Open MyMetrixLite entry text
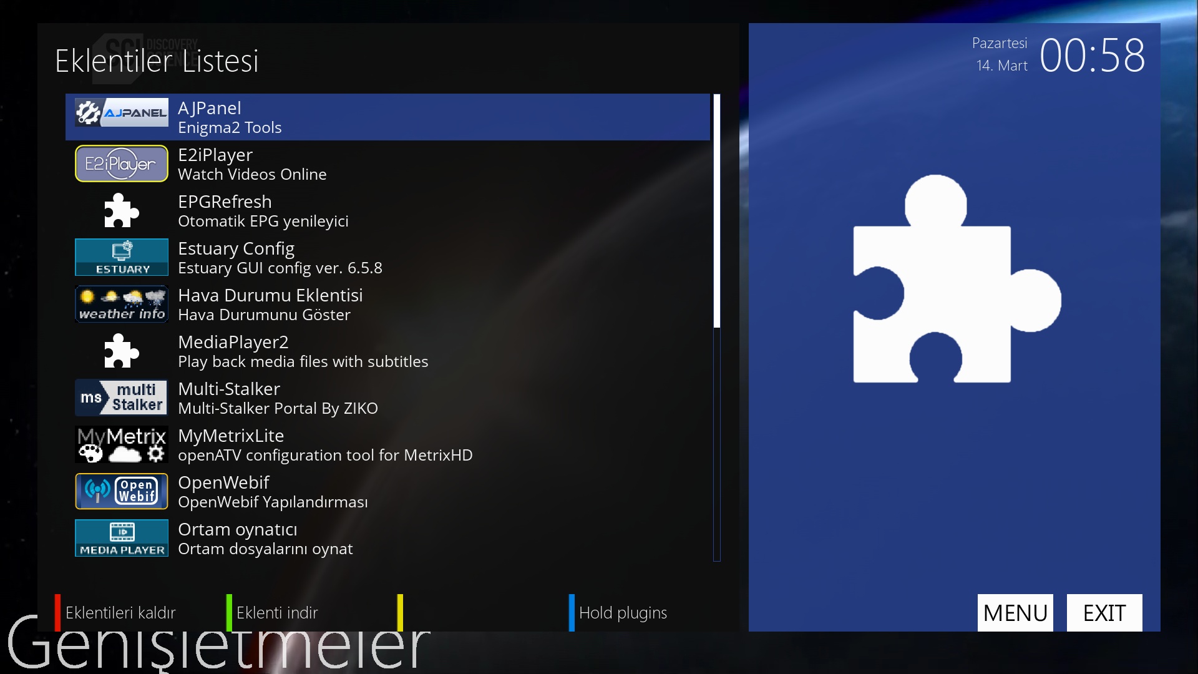Screen dimensions: 1198x674 point(231,436)
